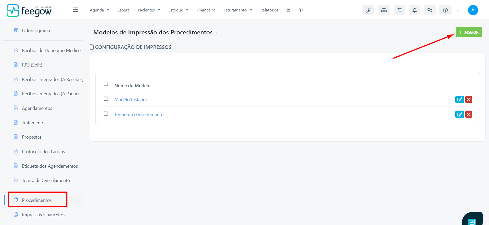Image resolution: width=489 pixels, height=225 pixels.
Task: Toggle the hamburger sidebar menu
Action: pyautogui.click(x=75, y=10)
